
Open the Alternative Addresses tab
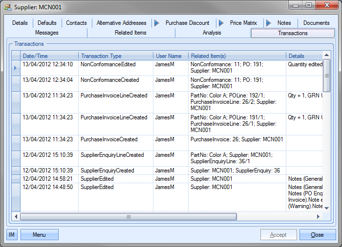pyautogui.click(x=121, y=23)
